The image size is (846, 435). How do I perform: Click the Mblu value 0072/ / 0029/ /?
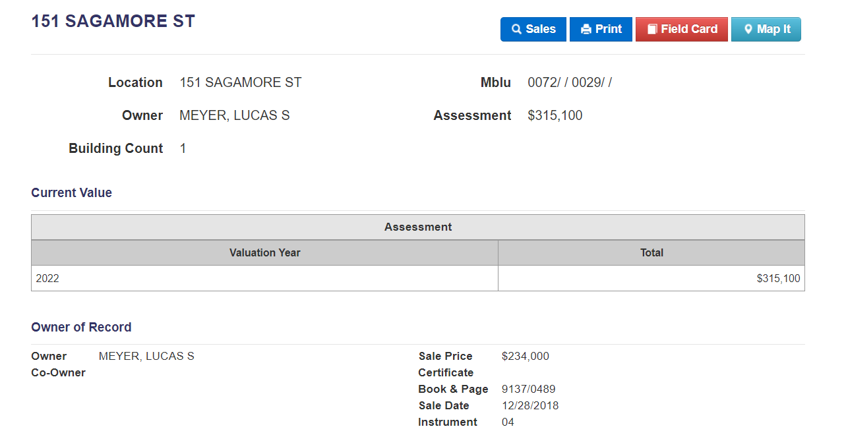tap(569, 82)
